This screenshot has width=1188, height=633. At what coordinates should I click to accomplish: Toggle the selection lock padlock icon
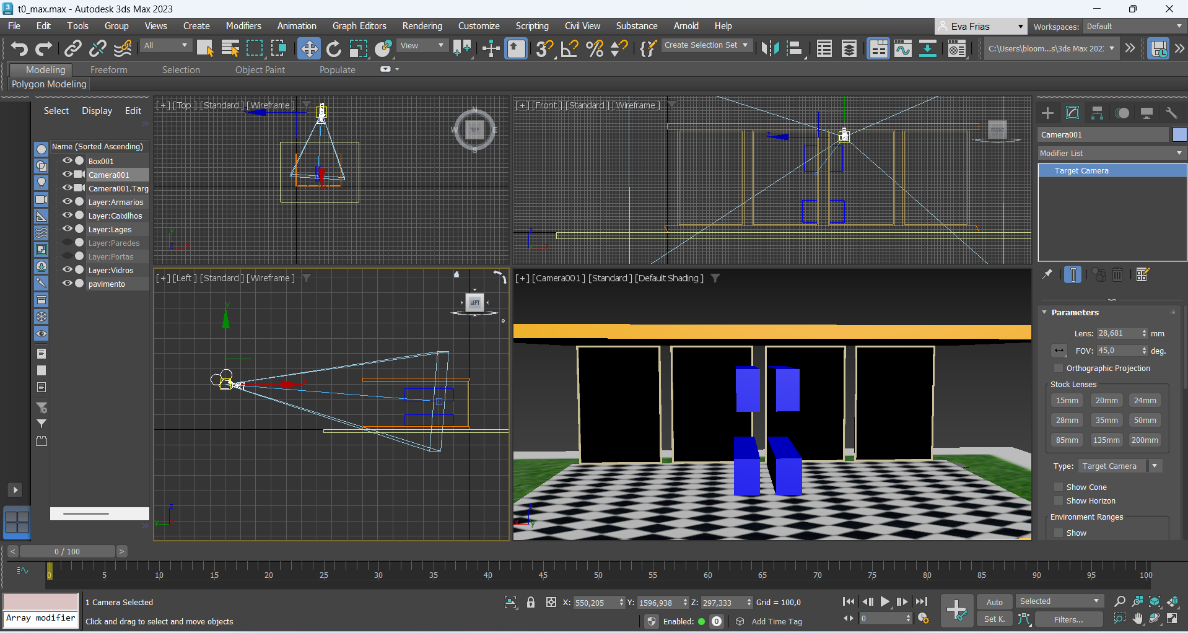click(531, 602)
